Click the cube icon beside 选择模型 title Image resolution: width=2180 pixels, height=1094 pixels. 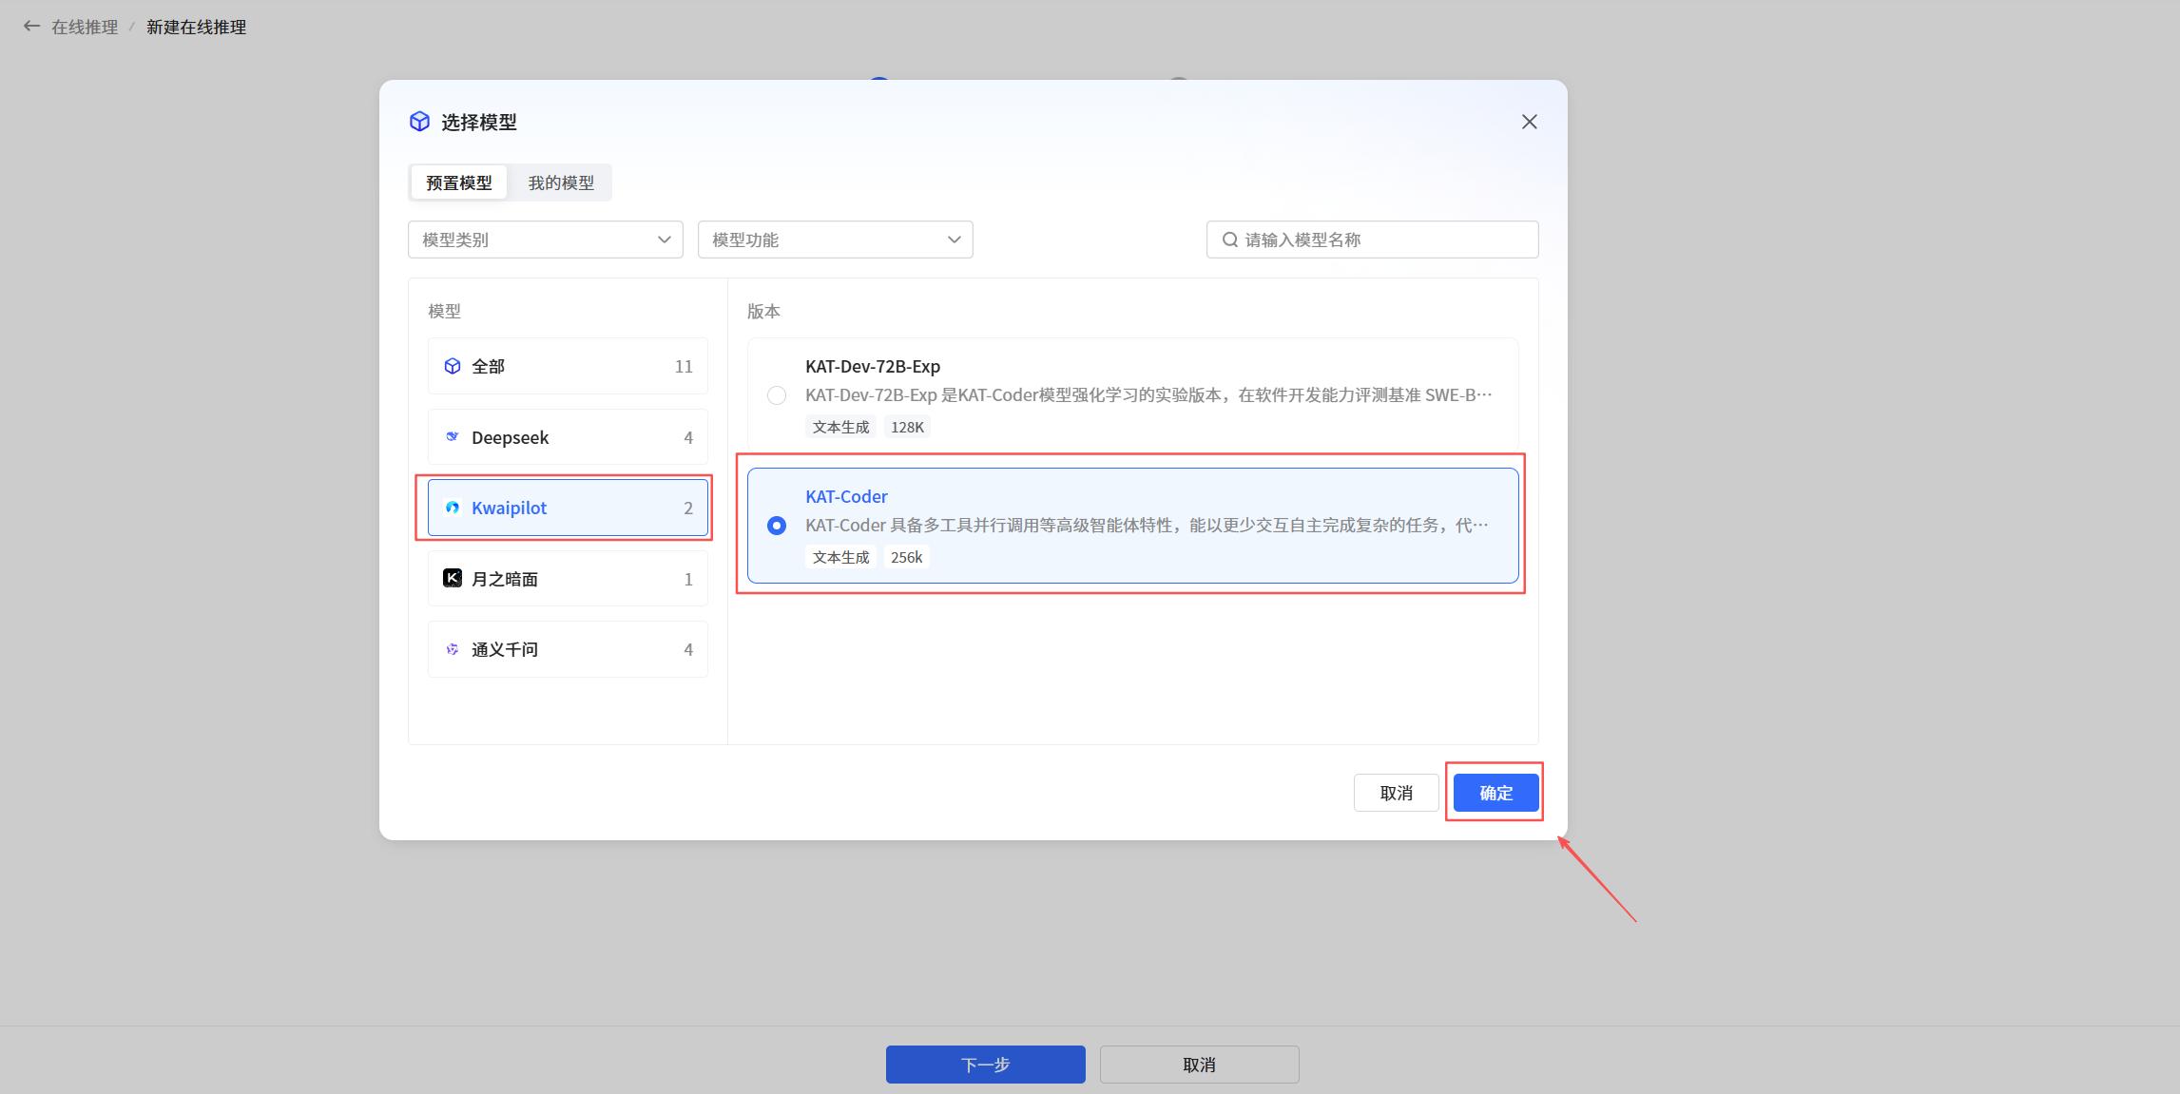(419, 122)
